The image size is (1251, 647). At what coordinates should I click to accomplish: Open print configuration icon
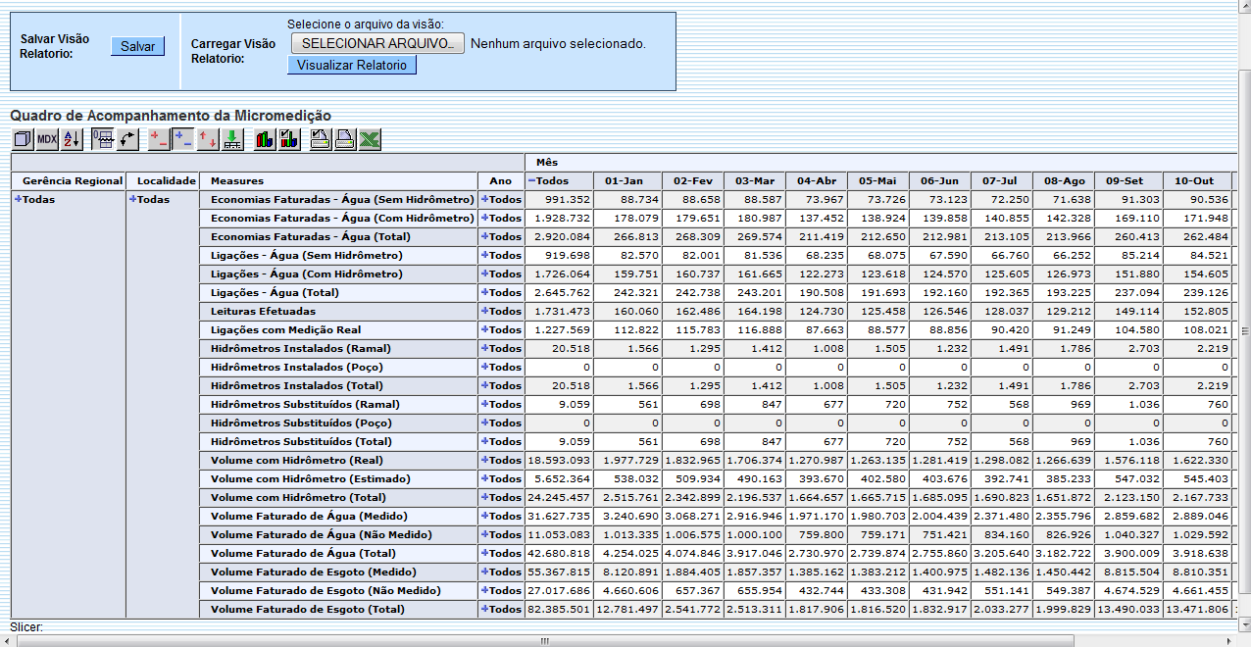321,140
